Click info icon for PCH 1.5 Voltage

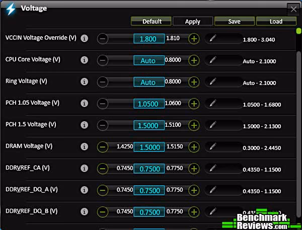pos(85,125)
